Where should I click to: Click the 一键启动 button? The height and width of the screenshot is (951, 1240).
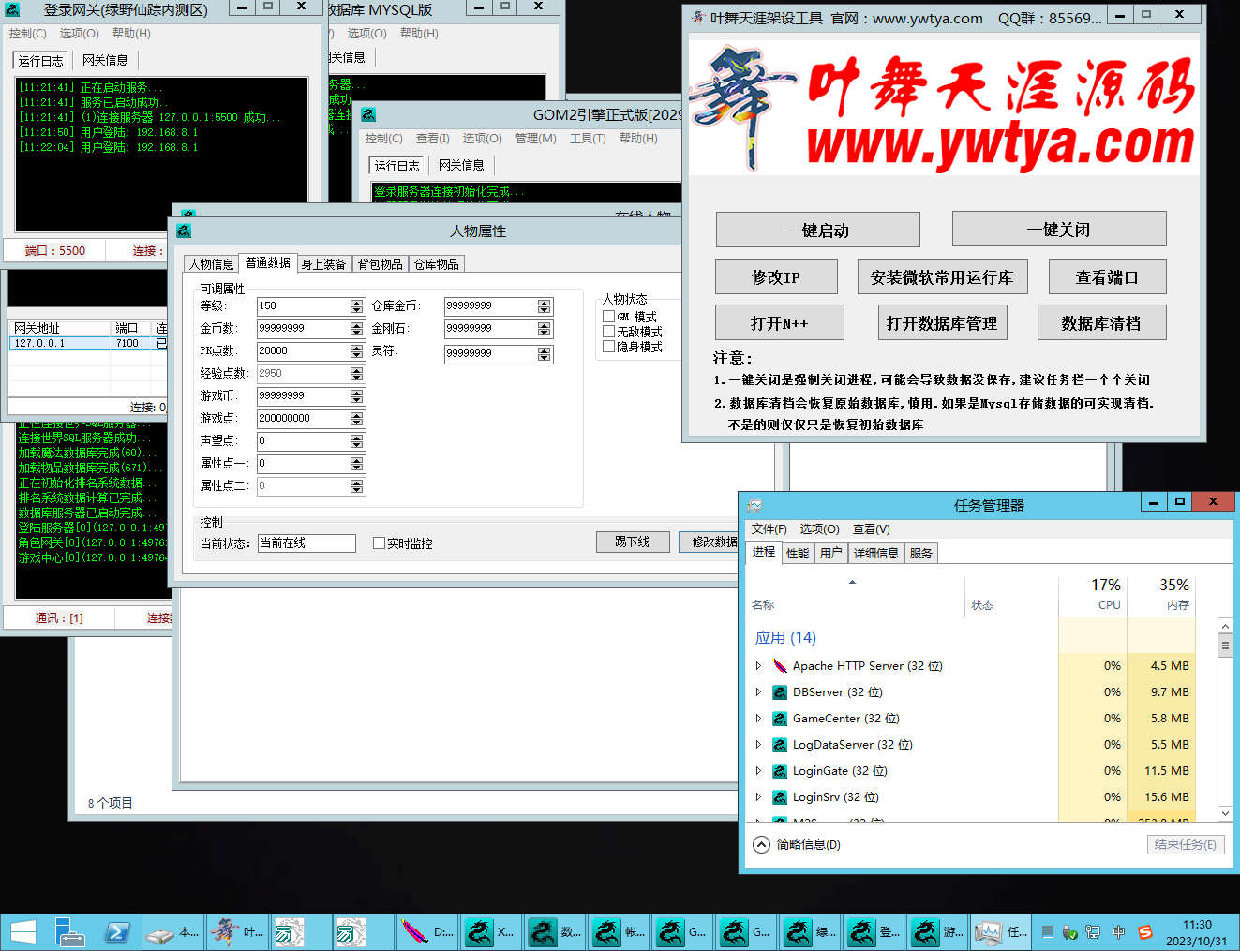[817, 230]
